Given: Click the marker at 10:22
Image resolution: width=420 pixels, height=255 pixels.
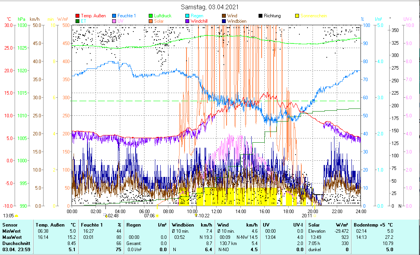Looking at the screenshot, I should click(197, 216).
